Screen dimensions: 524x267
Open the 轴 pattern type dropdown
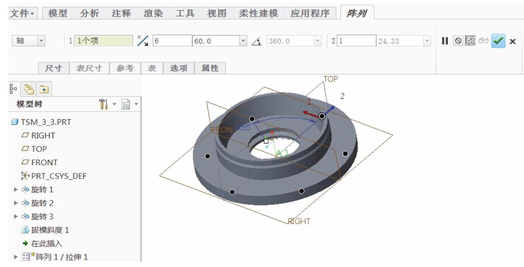tap(42, 41)
